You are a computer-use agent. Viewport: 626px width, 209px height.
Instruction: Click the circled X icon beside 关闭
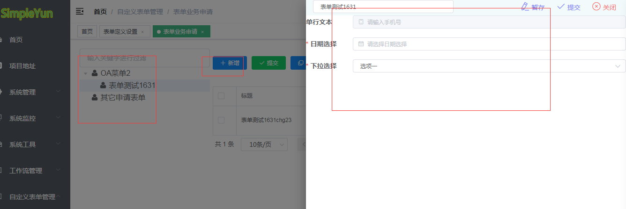pyautogui.click(x=596, y=6)
